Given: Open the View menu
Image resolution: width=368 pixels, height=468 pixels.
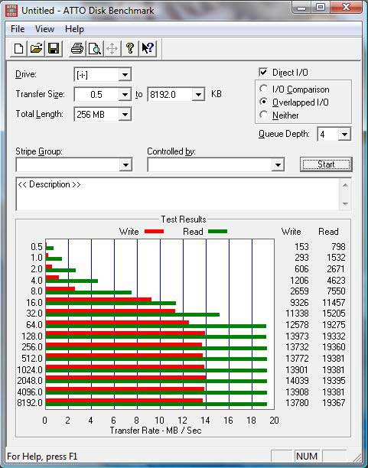Looking at the screenshot, I should pos(44,29).
